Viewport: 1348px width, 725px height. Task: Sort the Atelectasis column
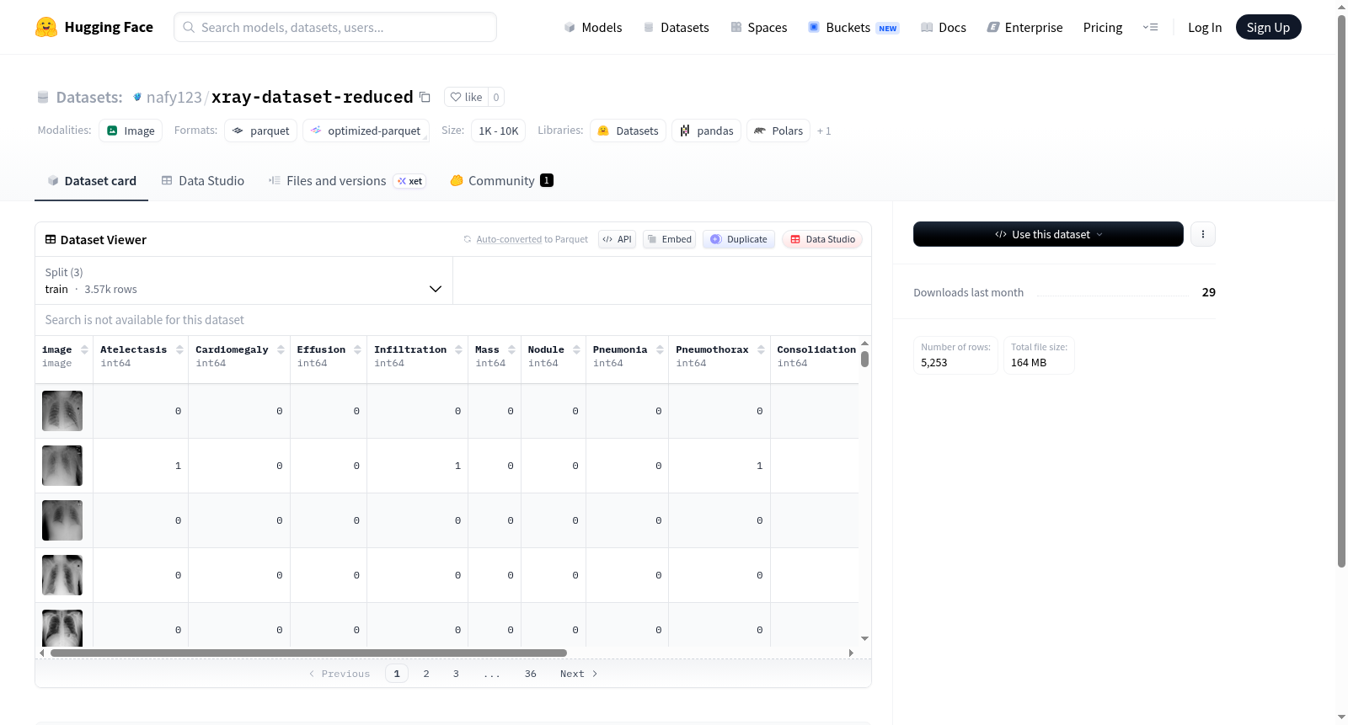click(179, 349)
